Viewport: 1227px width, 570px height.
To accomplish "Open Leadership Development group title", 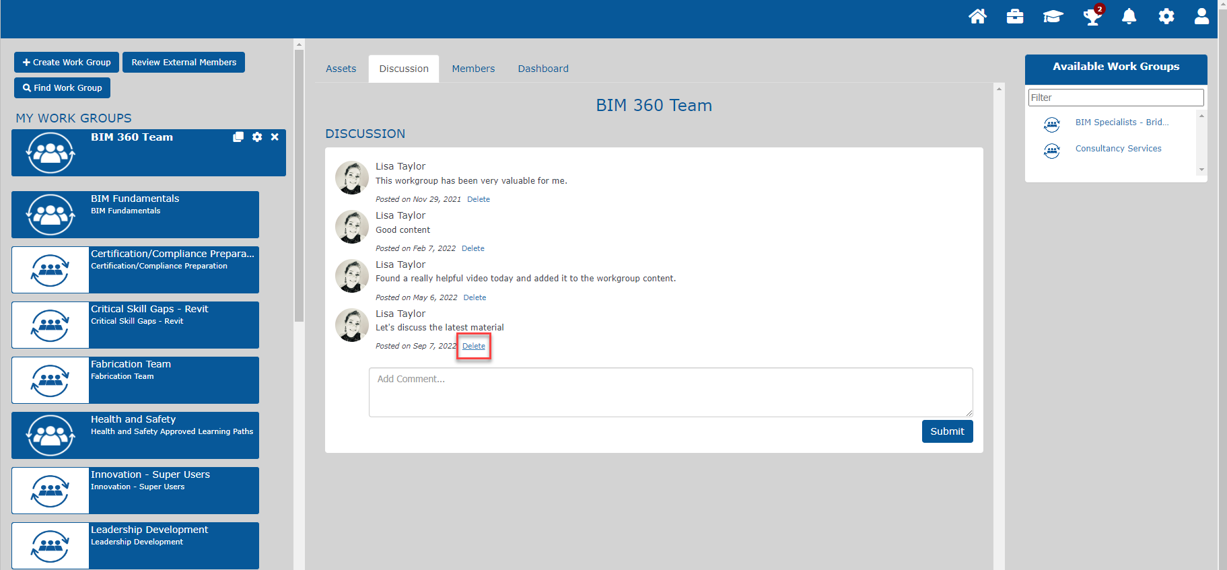I will [x=149, y=530].
